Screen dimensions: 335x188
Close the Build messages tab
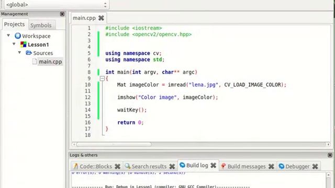271,167
